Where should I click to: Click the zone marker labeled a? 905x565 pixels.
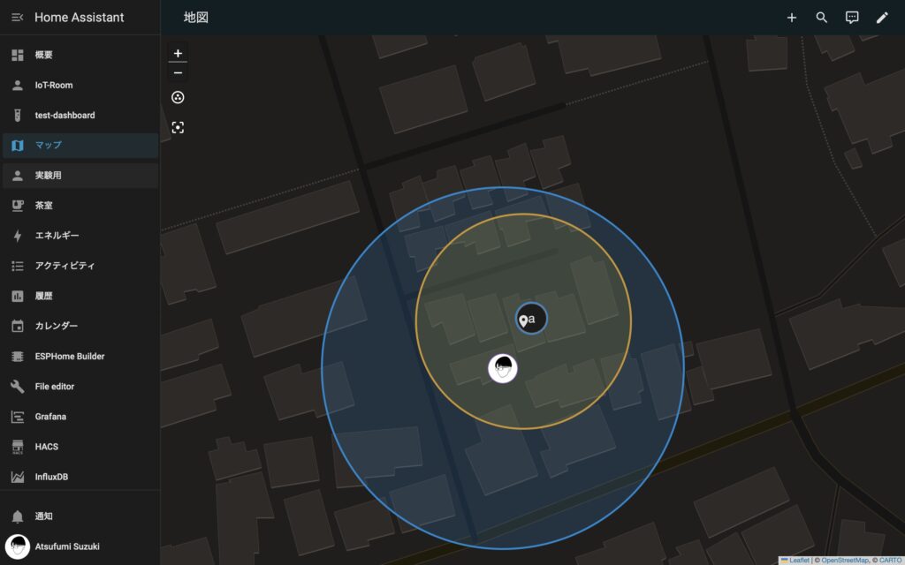pyautogui.click(x=531, y=320)
